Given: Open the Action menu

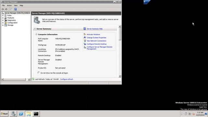Looking at the screenshot, I should click(9, 6).
